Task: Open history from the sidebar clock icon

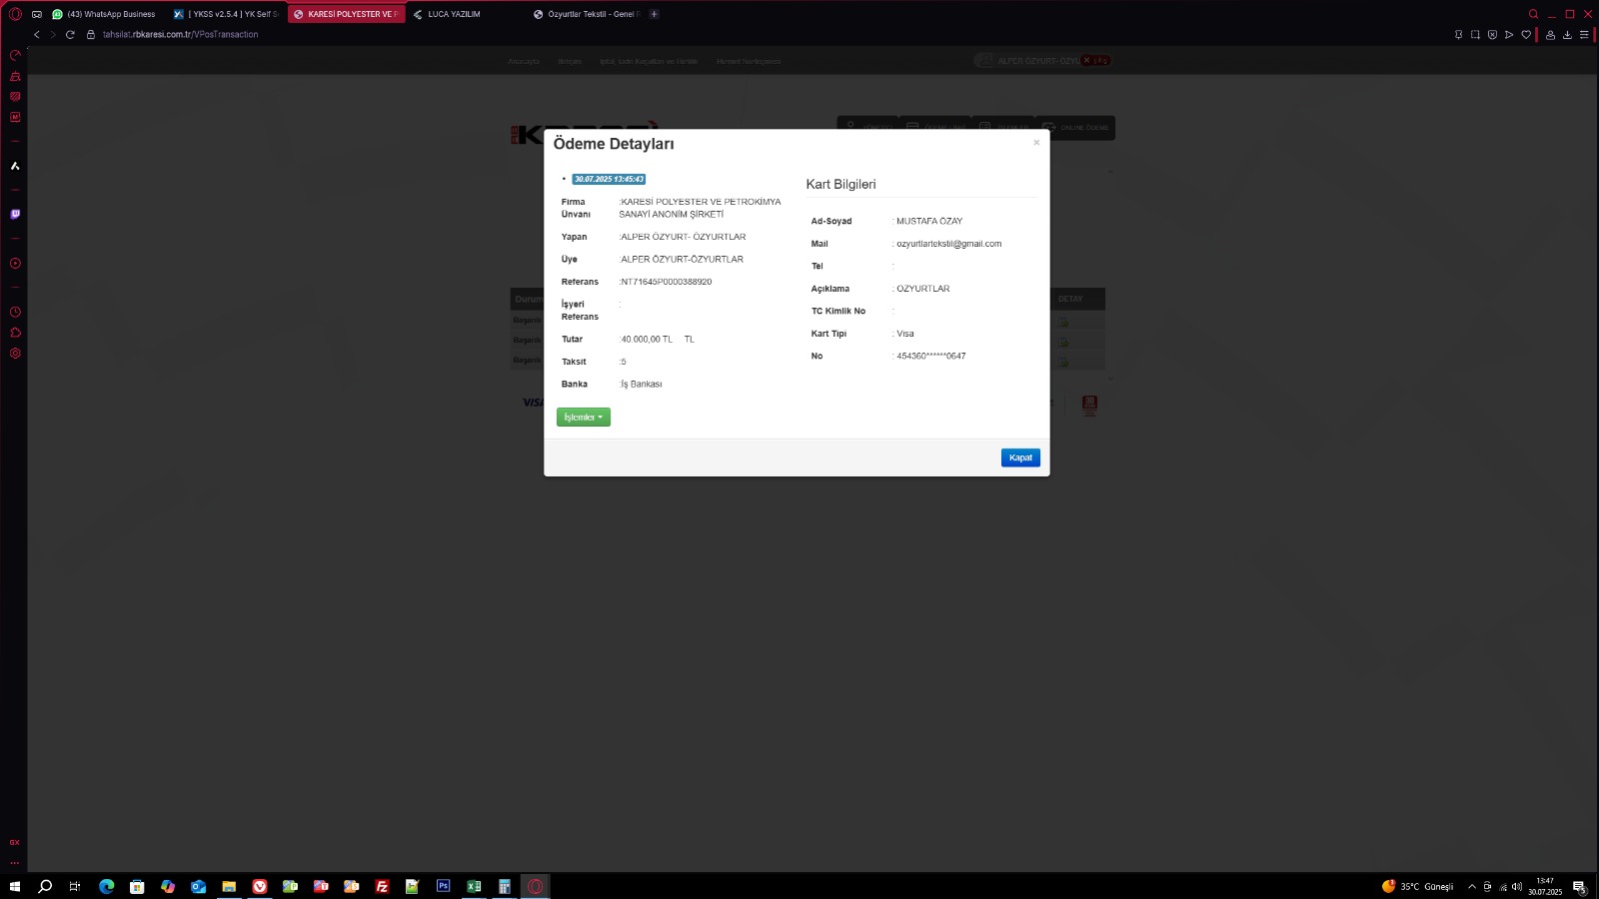Action: click(15, 312)
